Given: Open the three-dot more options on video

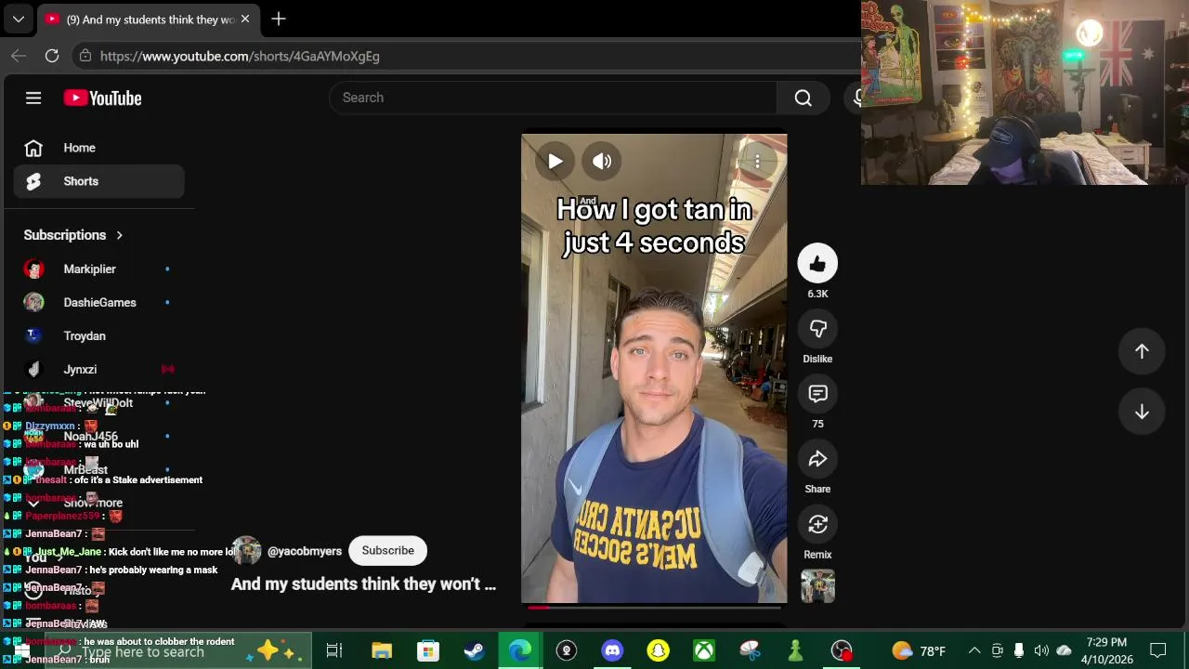Looking at the screenshot, I should coord(757,162).
